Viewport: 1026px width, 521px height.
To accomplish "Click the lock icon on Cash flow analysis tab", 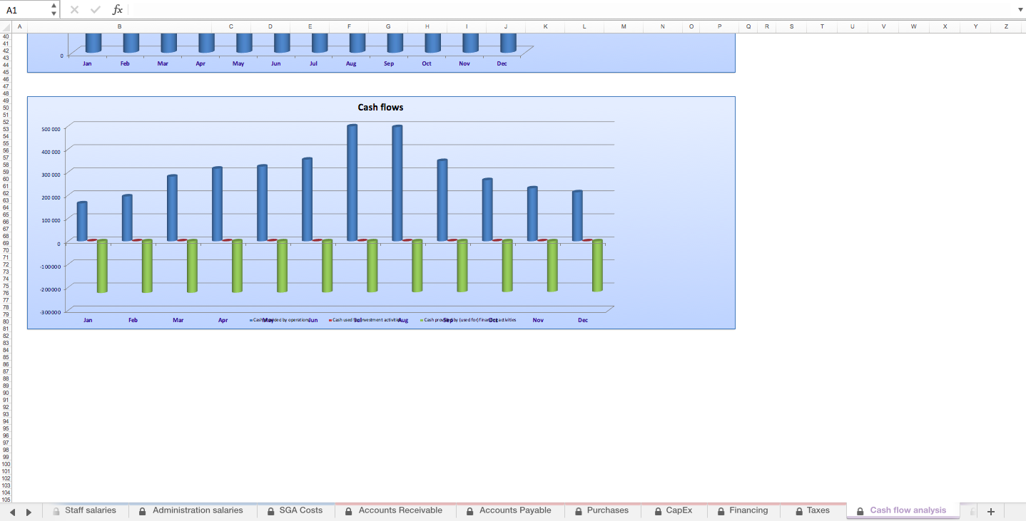I will (x=860, y=510).
